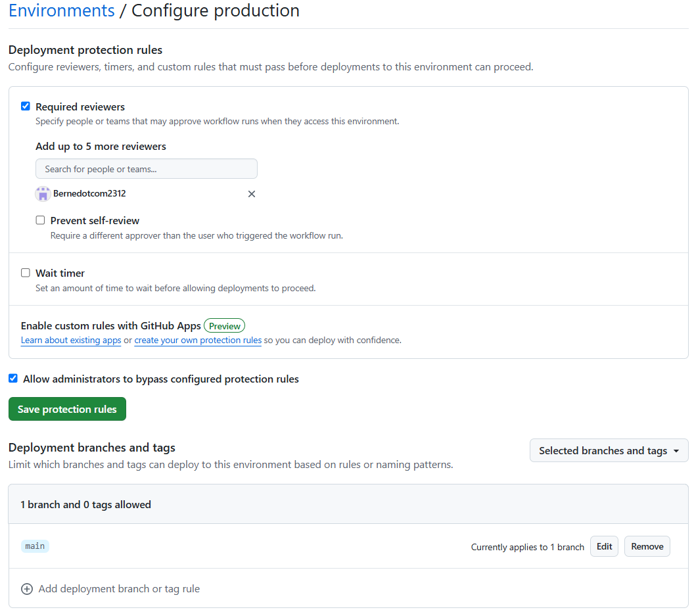This screenshot has height=612, width=694.
Task: Click the main branch label
Action: click(35, 546)
